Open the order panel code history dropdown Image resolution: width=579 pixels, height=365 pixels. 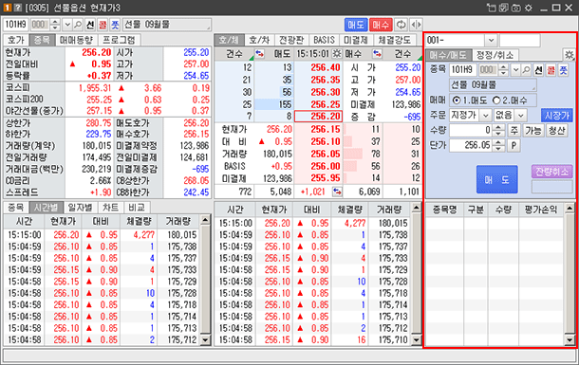[515, 70]
